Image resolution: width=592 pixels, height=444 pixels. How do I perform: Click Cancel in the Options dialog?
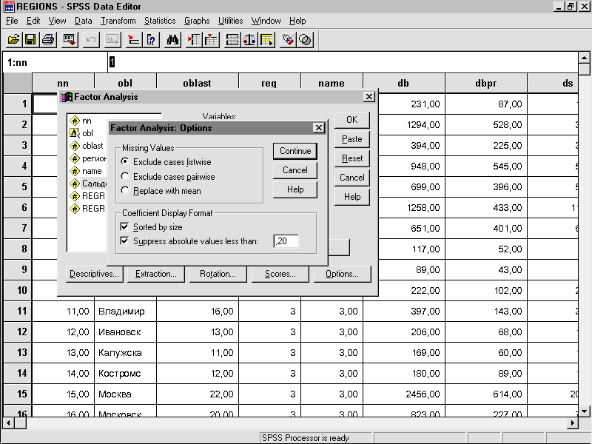click(x=295, y=170)
